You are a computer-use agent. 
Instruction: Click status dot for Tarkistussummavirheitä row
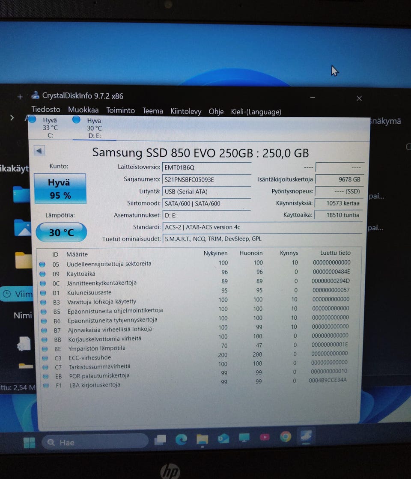tap(45, 367)
